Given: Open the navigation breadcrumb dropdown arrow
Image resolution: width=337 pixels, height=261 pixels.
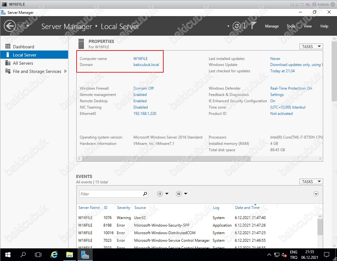Looking at the screenshot, I should [x=228, y=26].
